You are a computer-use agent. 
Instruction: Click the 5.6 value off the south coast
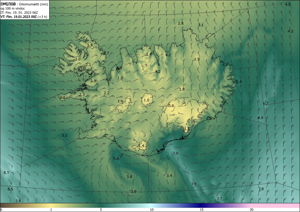[x=116, y=158]
